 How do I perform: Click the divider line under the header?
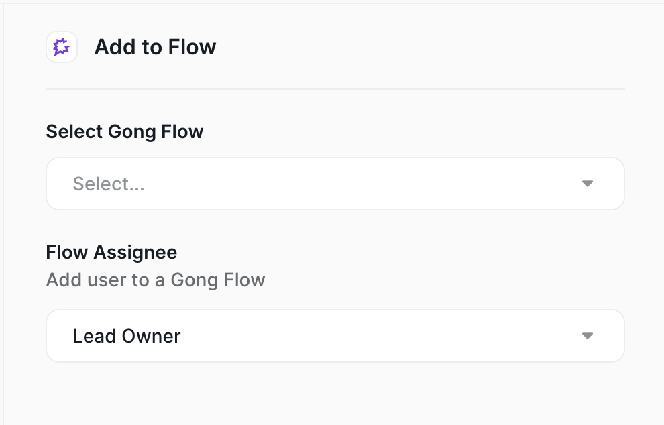335,89
